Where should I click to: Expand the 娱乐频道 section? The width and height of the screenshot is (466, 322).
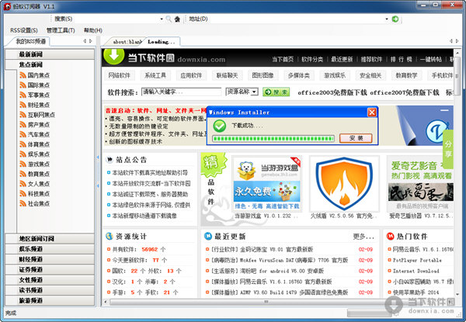(50, 249)
